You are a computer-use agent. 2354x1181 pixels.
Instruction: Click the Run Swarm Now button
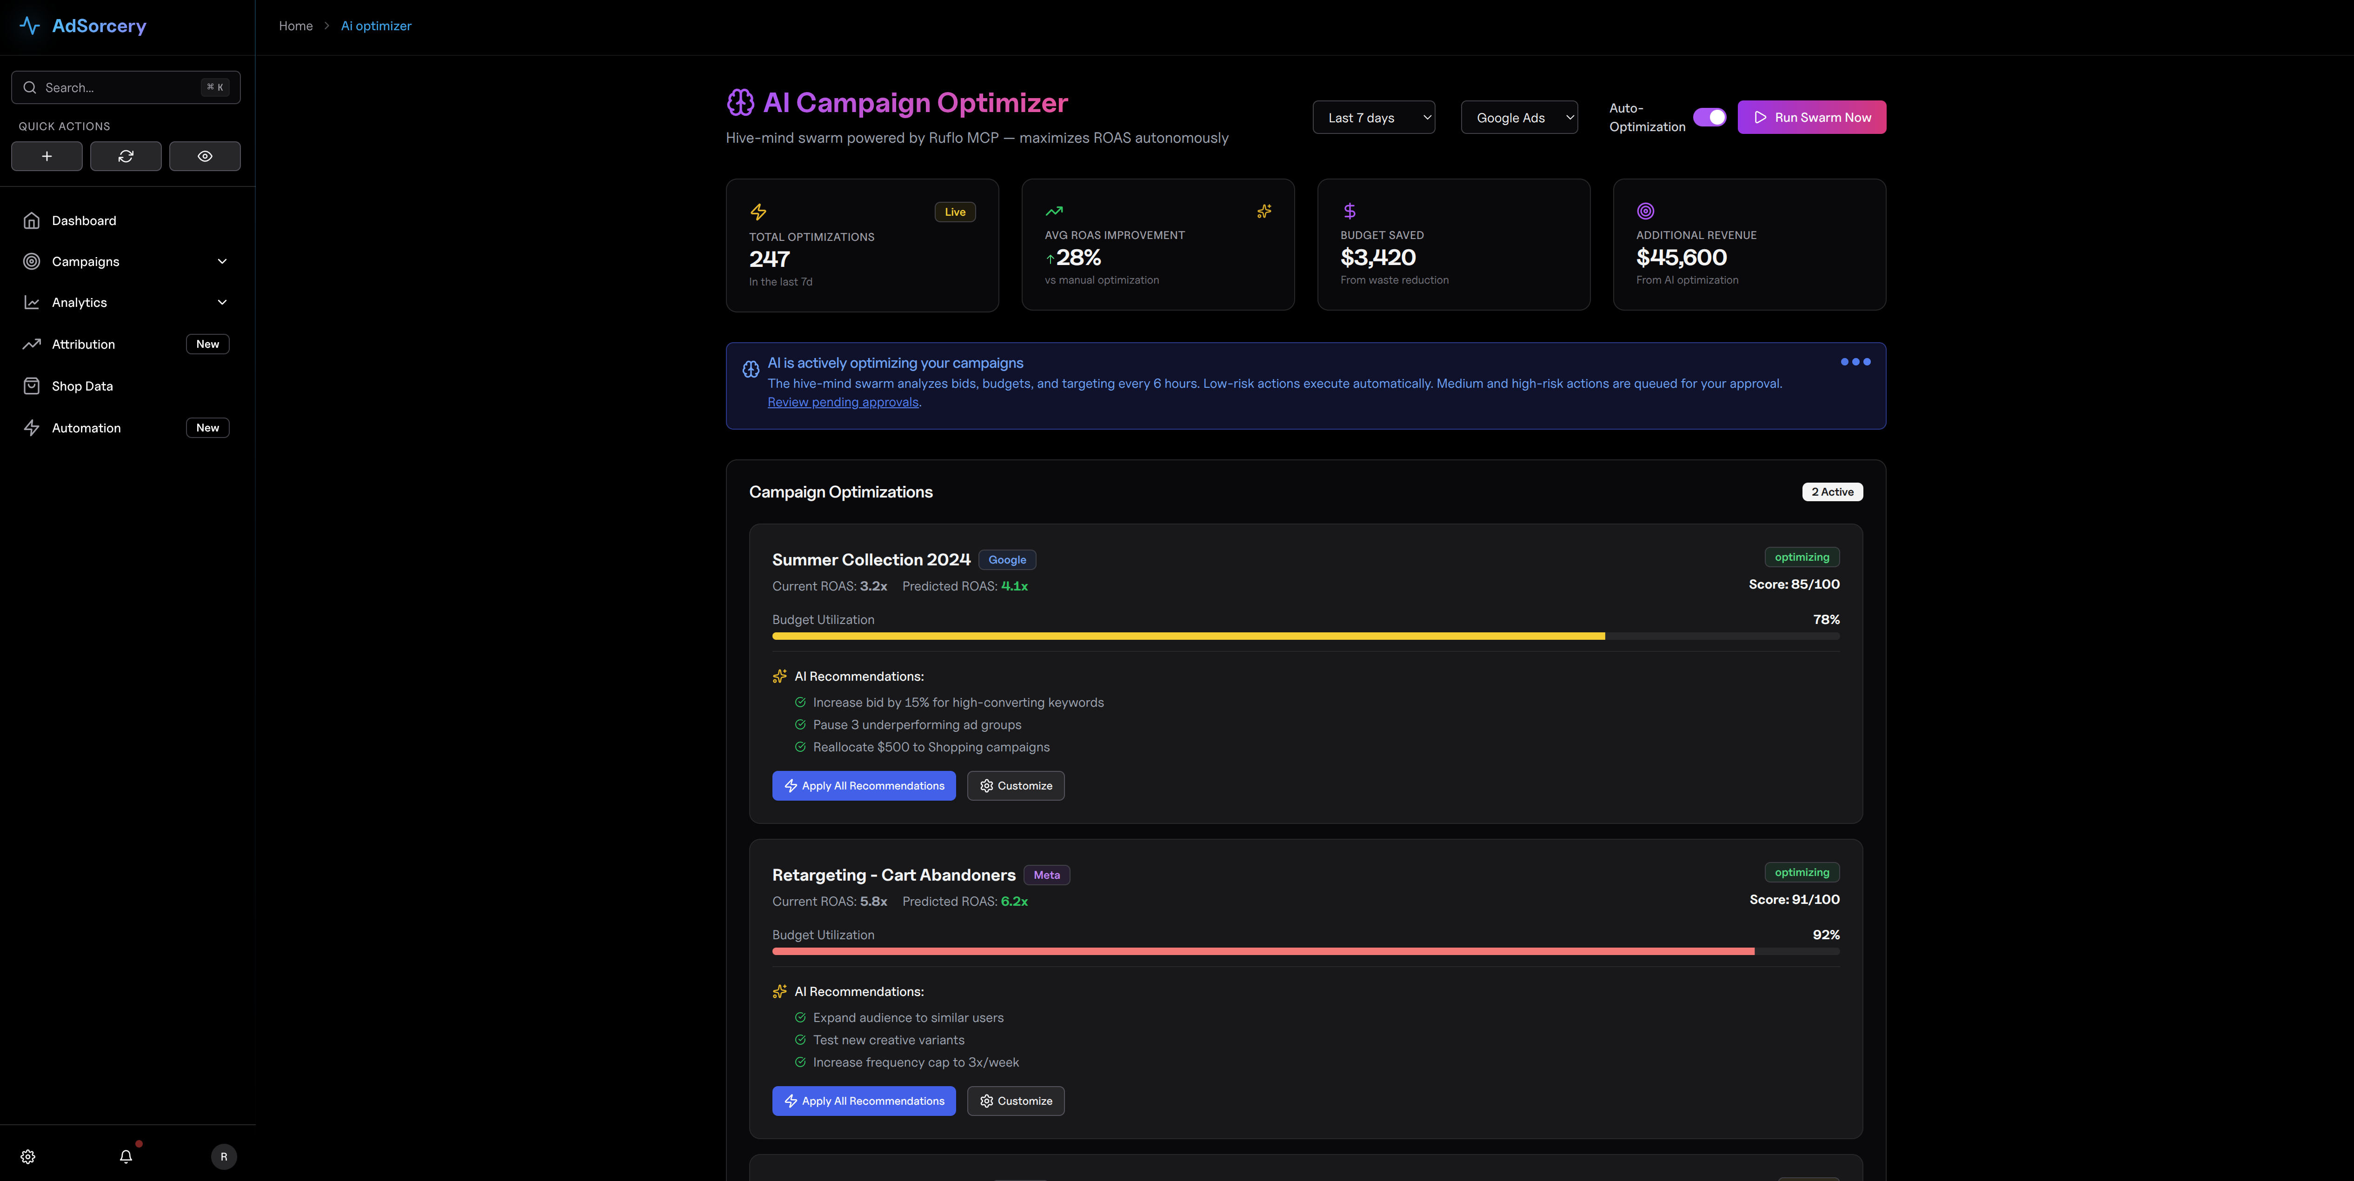tap(1811, 117)
